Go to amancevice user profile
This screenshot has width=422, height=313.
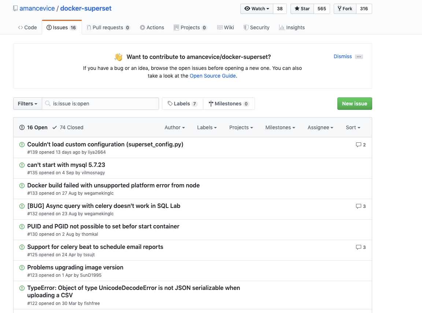click(37, 8)
